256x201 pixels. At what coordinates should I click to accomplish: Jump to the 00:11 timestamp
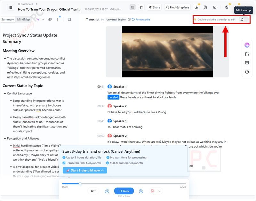click(101, 87)
